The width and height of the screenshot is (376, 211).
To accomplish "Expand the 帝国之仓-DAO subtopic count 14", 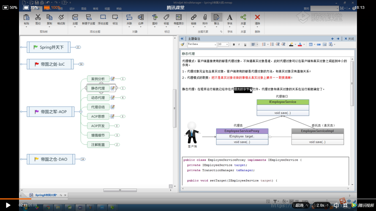I will (x=83, y=159).
